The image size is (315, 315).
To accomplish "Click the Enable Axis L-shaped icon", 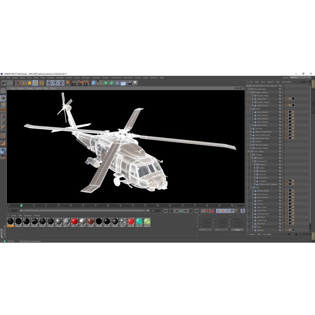I will coord(3,136).
